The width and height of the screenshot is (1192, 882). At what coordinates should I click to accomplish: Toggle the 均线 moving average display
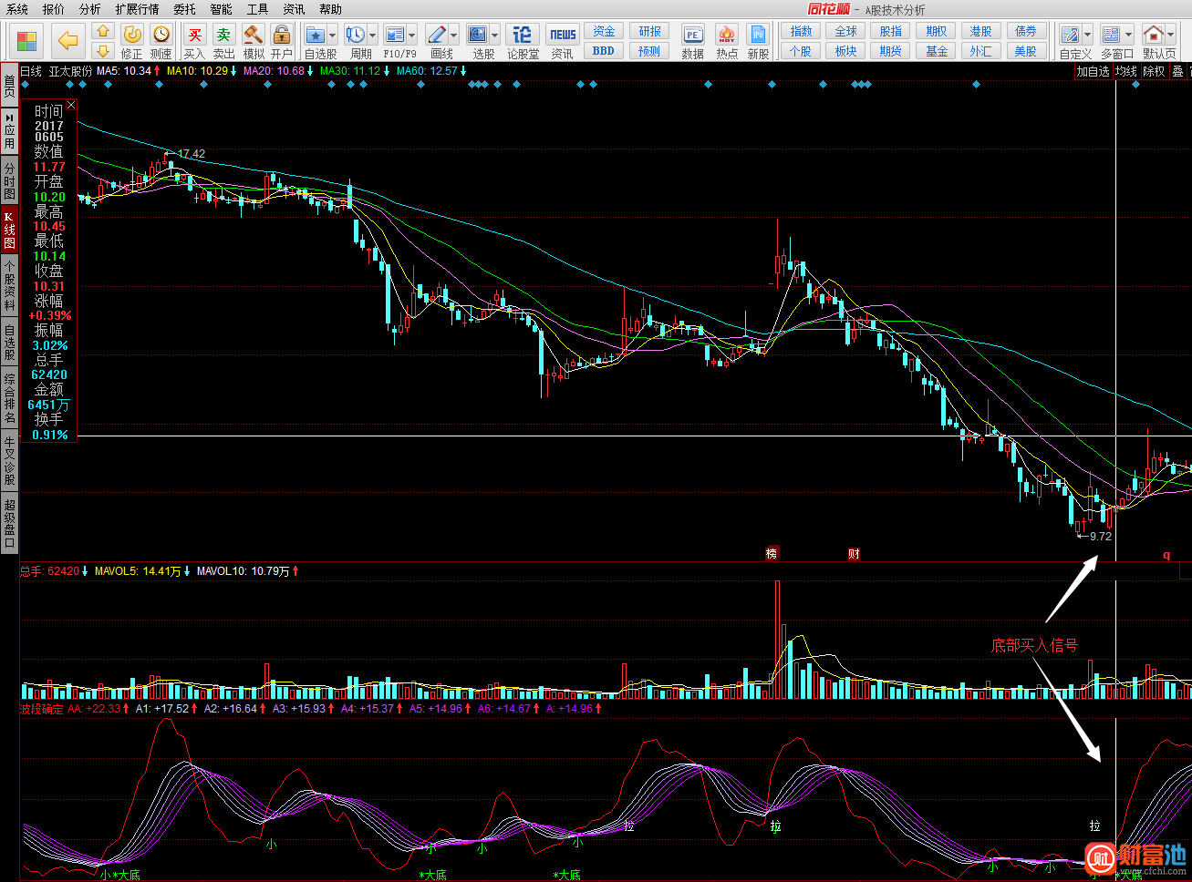(x=1126, y=71)
